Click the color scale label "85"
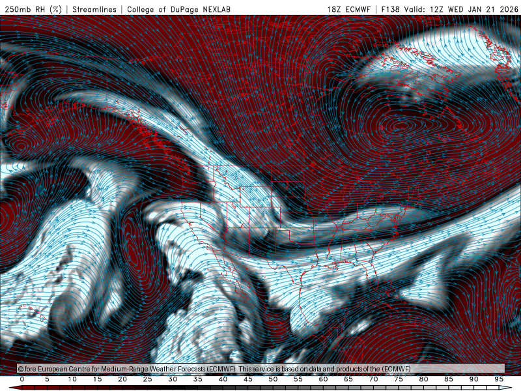Screen dimensions: 521x391 point(449,379)
